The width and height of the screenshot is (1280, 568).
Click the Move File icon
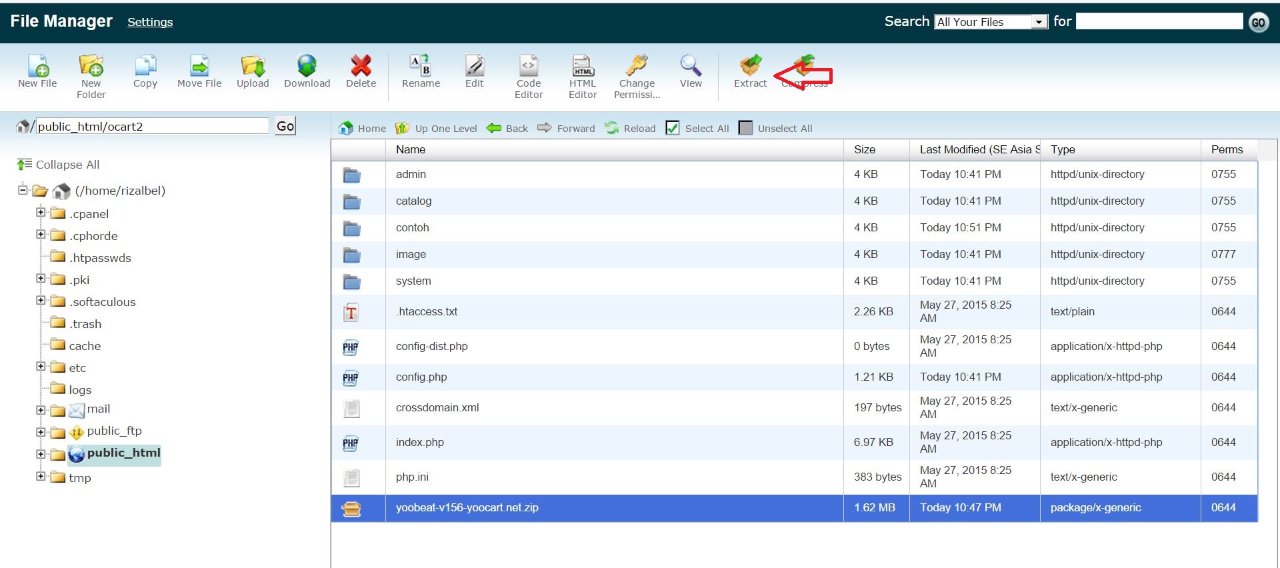point(199,66)
